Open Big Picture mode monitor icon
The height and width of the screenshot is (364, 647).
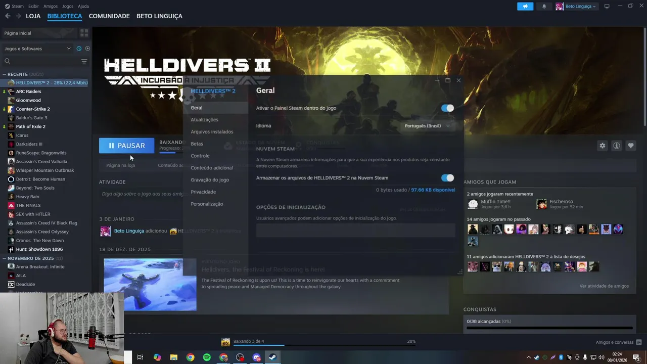point(607,6)
